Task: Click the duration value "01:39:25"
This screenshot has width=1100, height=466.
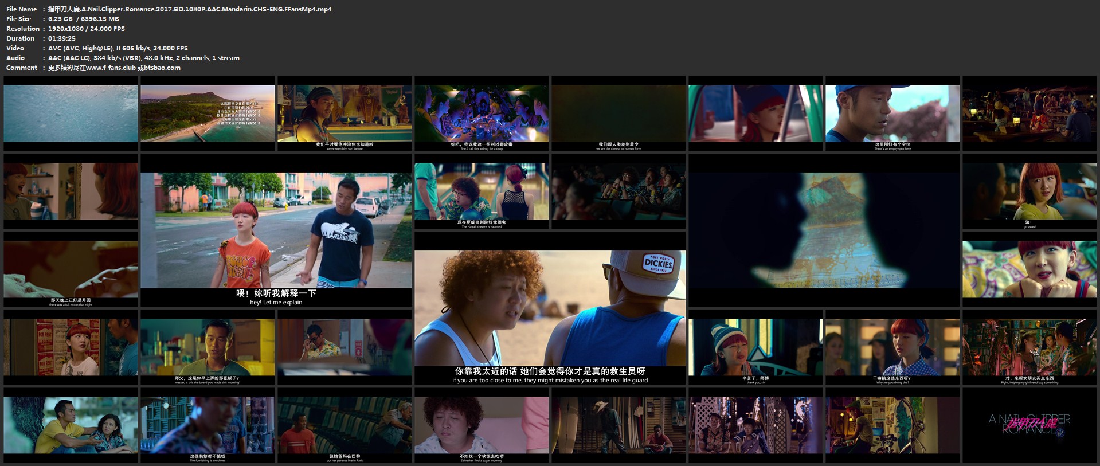Action: (x=62, y=38)
